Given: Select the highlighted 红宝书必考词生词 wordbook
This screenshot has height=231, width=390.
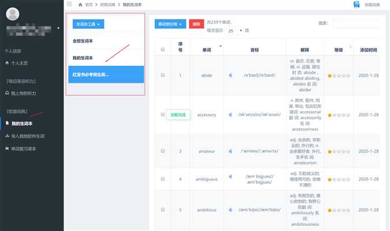Looking at the screenshot, I should [106, 74].
